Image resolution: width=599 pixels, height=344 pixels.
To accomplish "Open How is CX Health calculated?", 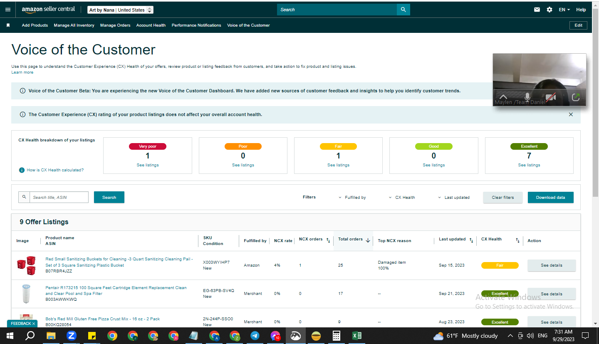I will pos(55,170).
